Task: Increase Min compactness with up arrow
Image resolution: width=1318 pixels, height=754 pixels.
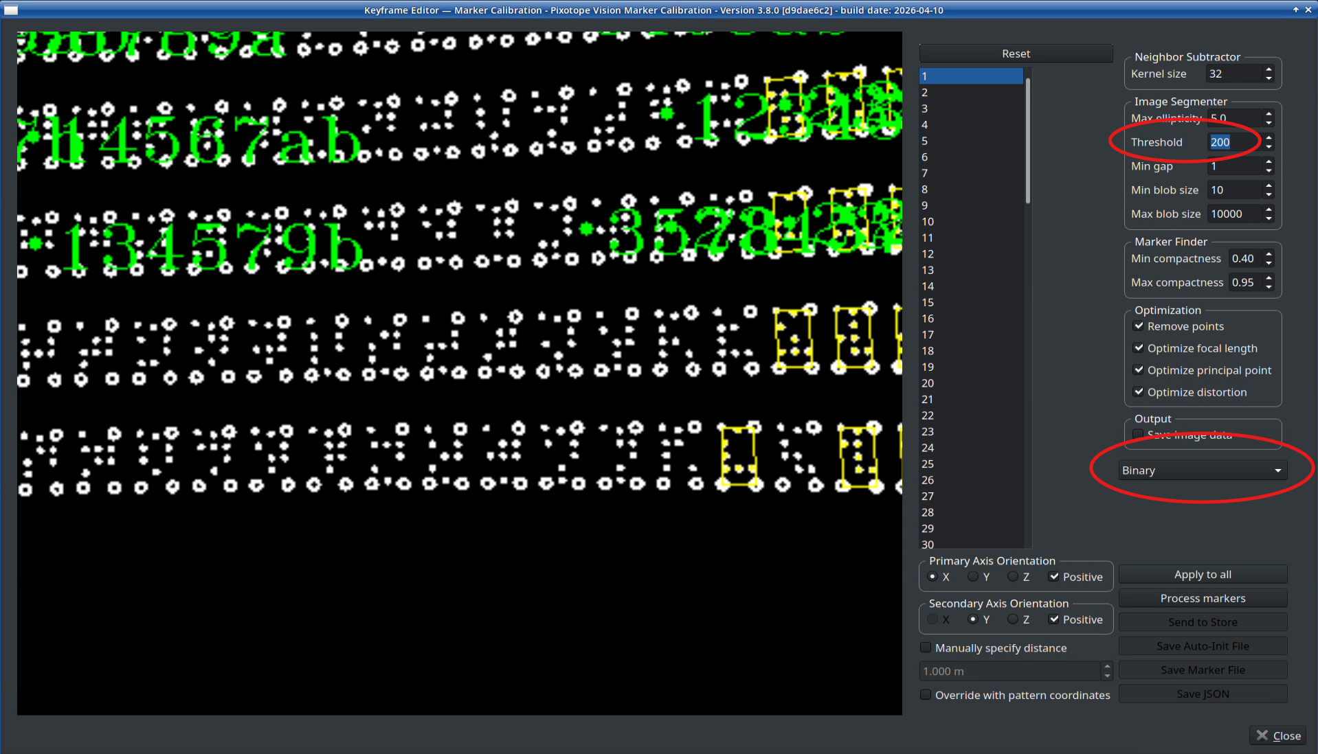Action: coord(1269,254)
